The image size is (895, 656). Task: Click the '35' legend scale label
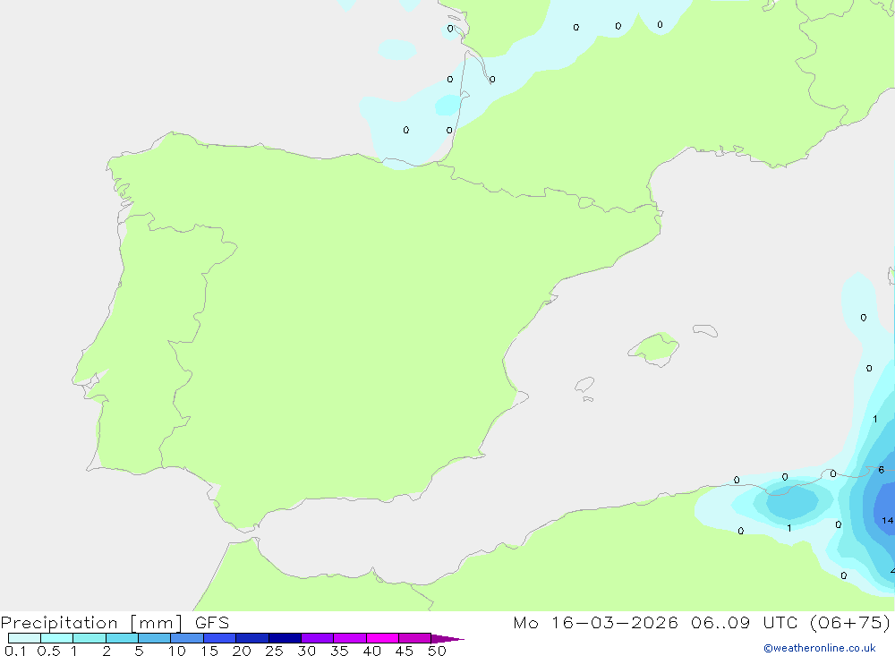click(339, 651)
